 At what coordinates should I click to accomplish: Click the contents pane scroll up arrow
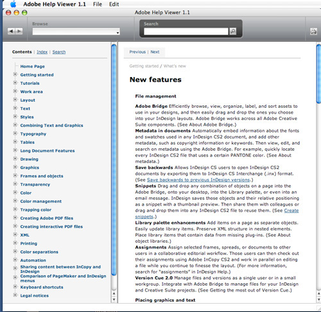point(114,293)
